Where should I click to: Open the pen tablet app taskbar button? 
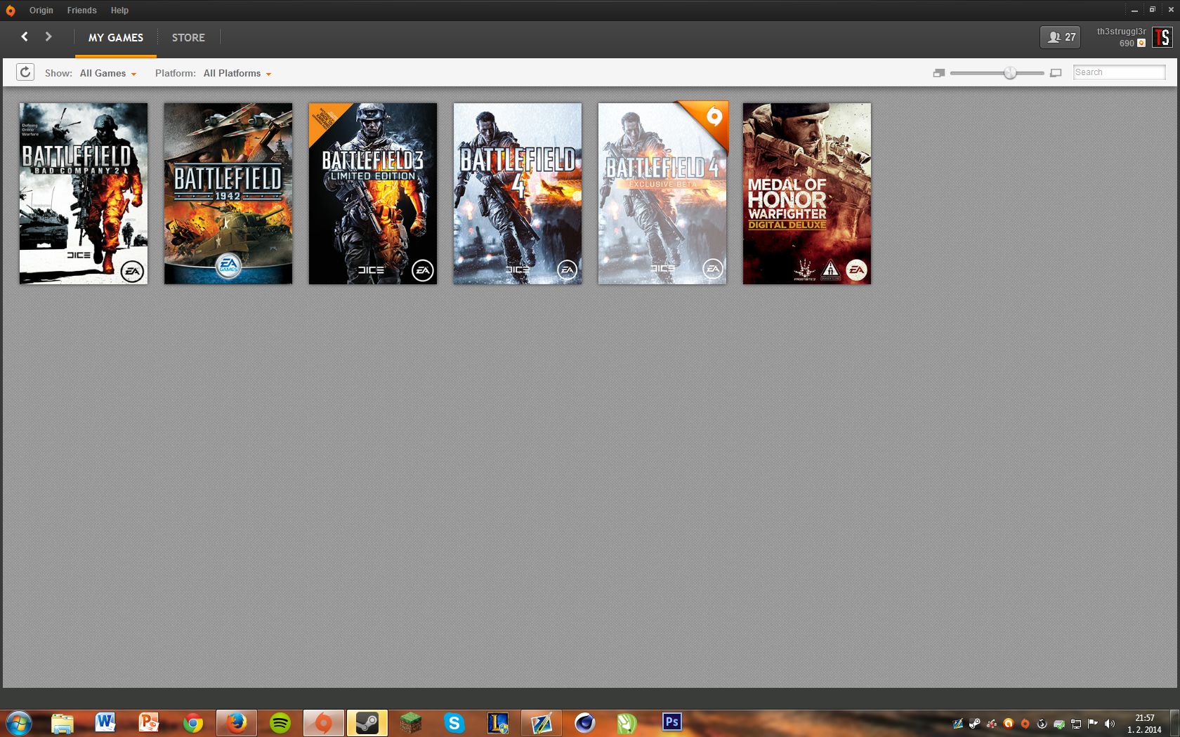(x=542, y=723)
